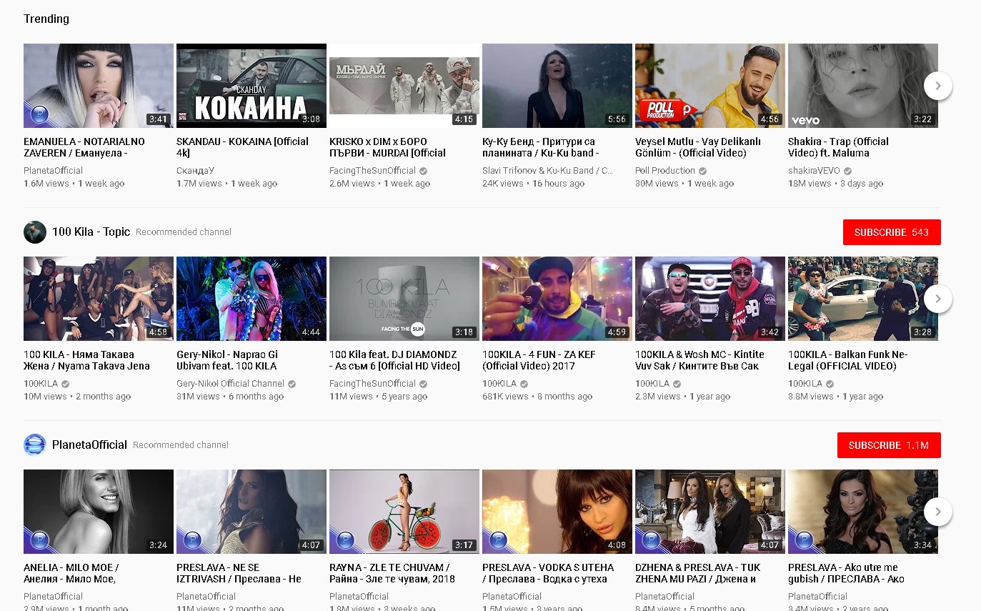This screenshot has height=611, width=981.
Task: Visit 100KILA channel under the 4 FUN video
Action: point(499,384)
